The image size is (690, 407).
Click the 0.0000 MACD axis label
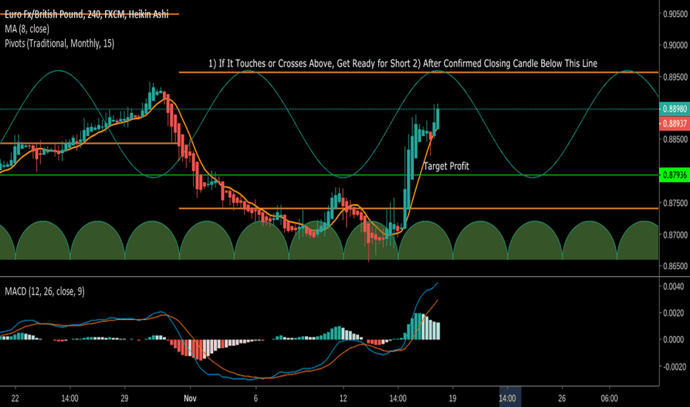674,340
